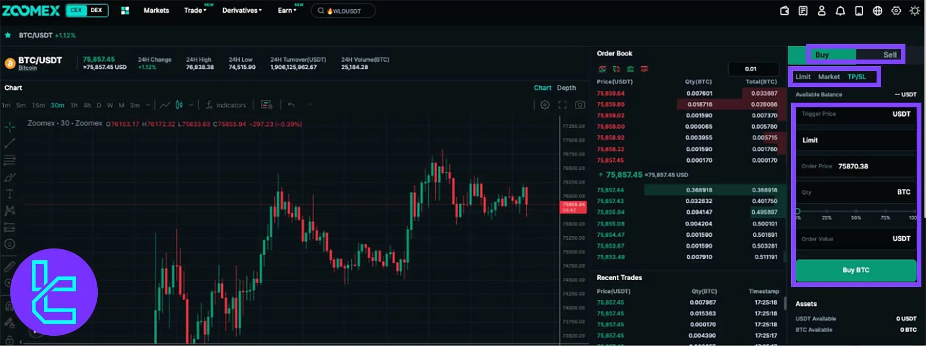This screenshot has width=926, height=346.
Task: Switch to the Chart view tab
Action: [542, 88]
